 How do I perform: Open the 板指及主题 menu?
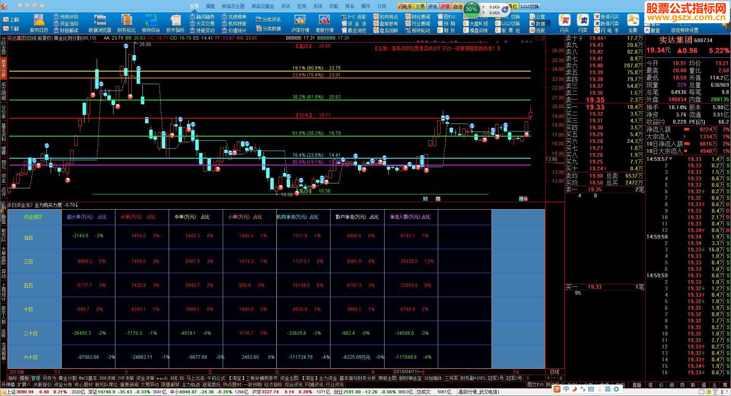pos(233,6)
